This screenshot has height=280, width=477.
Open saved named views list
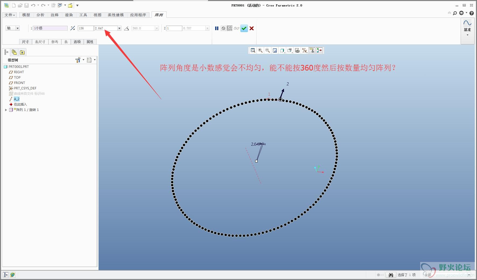(x=290, y=50)
